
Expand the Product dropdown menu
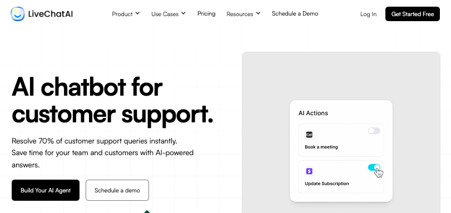point(126,14)
